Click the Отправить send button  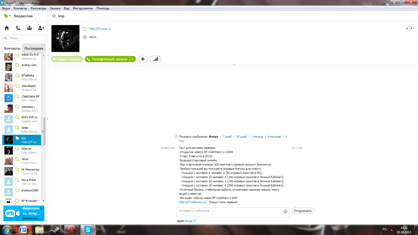(x=303, y=211)
